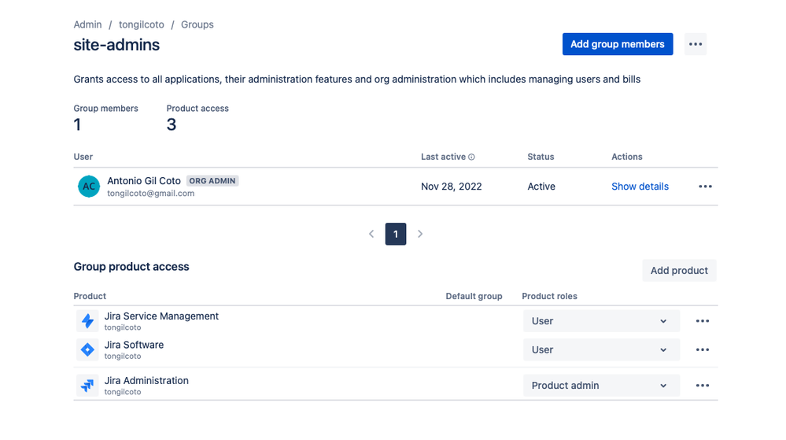This screenshot has height=440, width=786.
Task: Open more actions for Jira Administration row
Action: pyautogui.click(x=703, y=386)
